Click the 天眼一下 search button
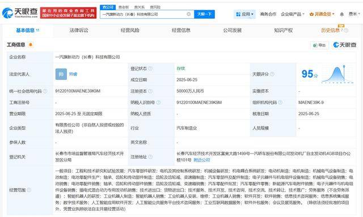Screen dimensions: 363x217 204,14
